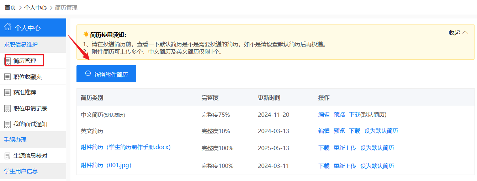477x181 pixels.
Task: Click the icon next to 精准推荐
Action: click(7, 93)
